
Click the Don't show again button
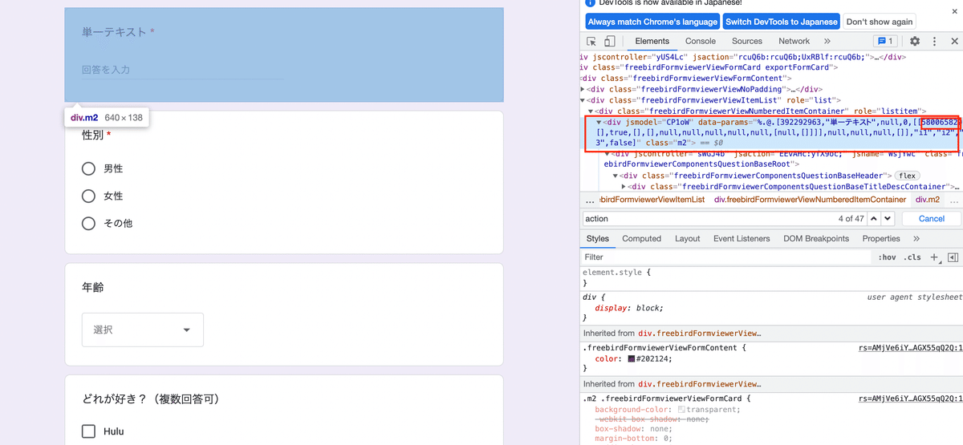[880, 22]
